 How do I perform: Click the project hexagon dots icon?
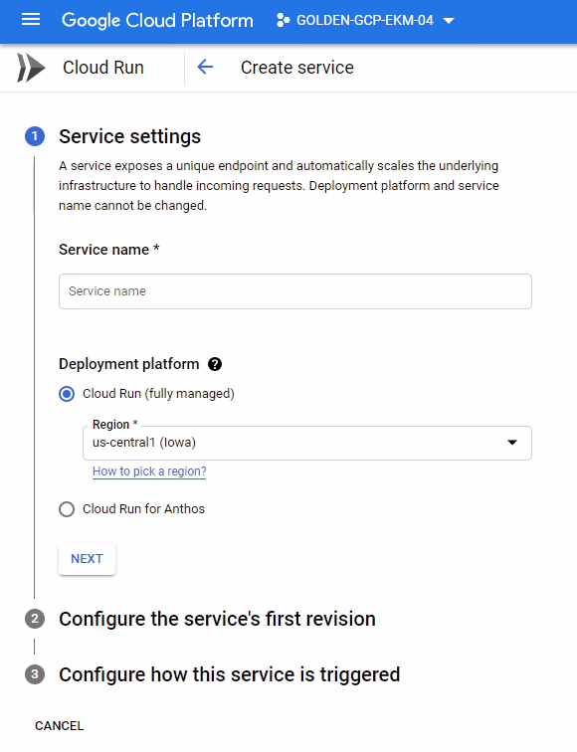point(283,20)
